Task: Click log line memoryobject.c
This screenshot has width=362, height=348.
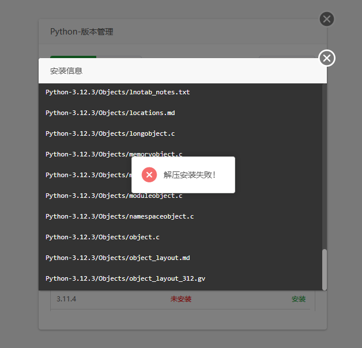Action: 114,154
